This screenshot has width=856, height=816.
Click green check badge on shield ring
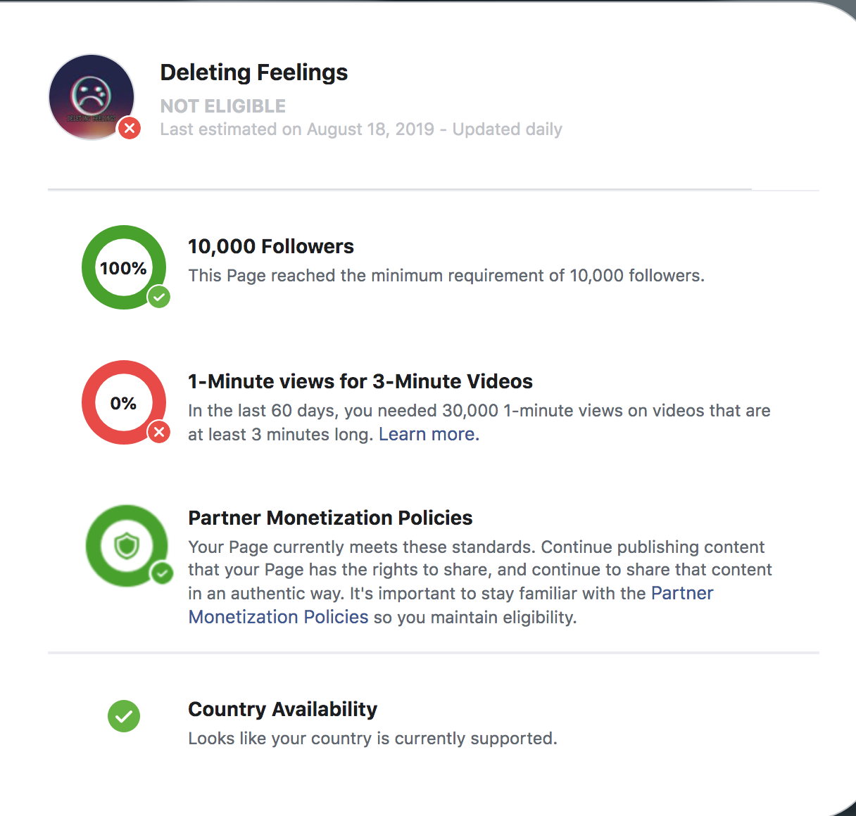coord(162,574)
